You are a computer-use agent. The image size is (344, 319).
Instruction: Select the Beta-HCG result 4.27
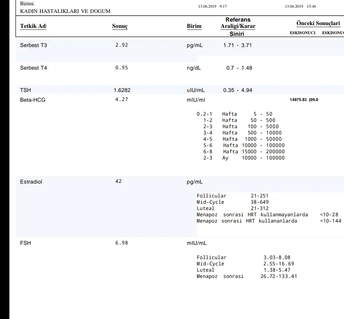pyautogui.click(x=122, y=100)
